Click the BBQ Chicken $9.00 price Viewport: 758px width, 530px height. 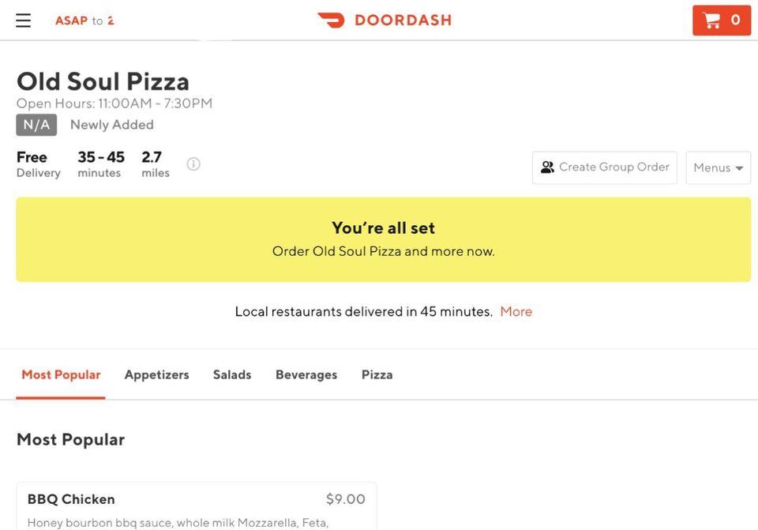click(346, 499)
